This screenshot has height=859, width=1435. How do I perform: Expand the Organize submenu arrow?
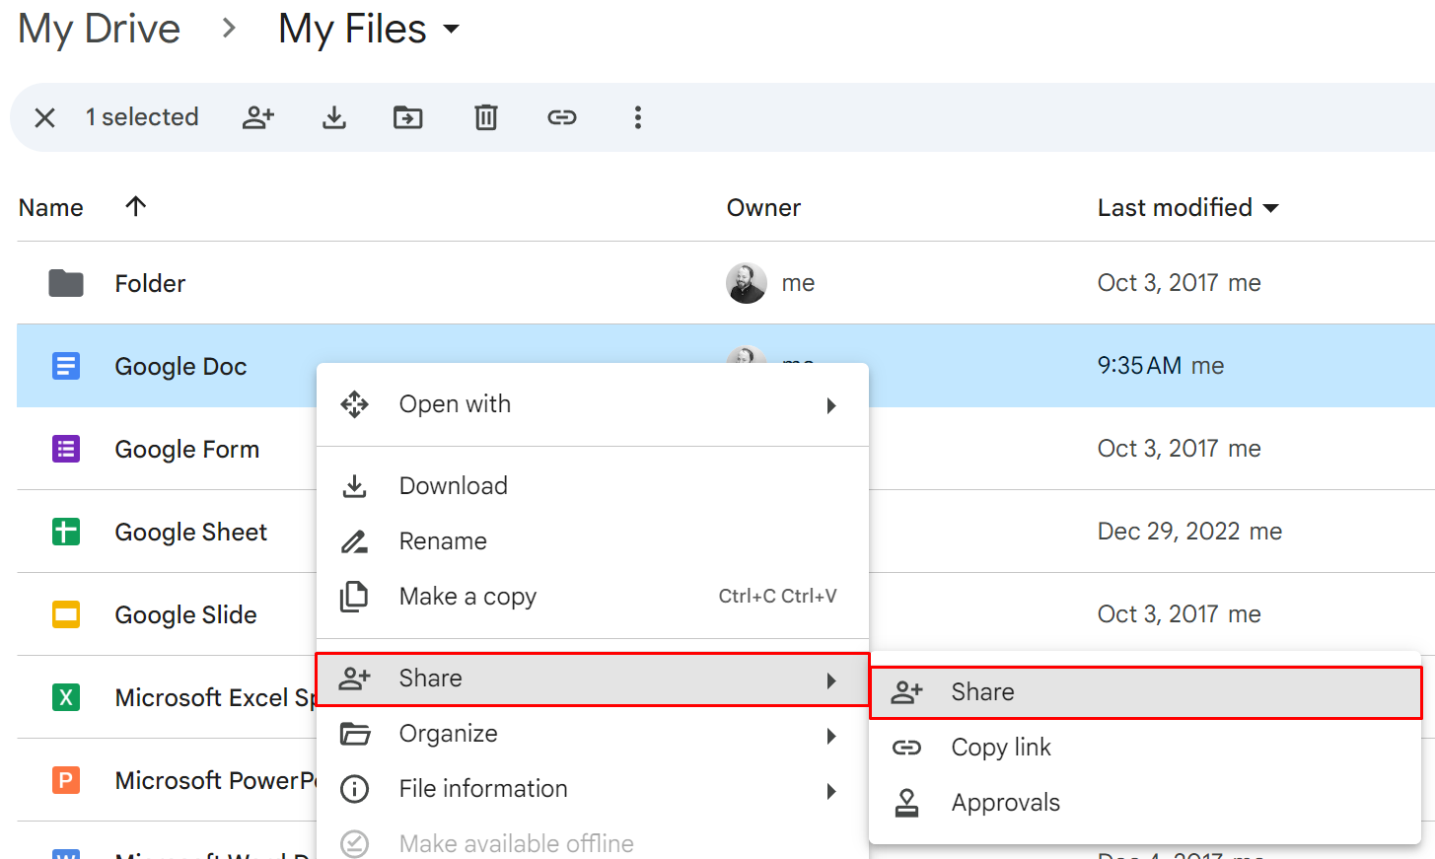pyautogui.click(x=831, y=736)
